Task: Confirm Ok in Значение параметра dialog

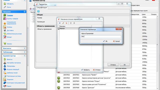Action: point(105,41)
